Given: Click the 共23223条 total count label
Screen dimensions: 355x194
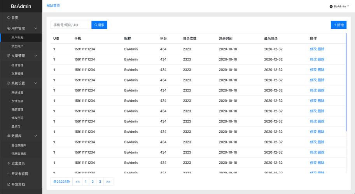Looking at the screenshot, I should click(61, 182).
